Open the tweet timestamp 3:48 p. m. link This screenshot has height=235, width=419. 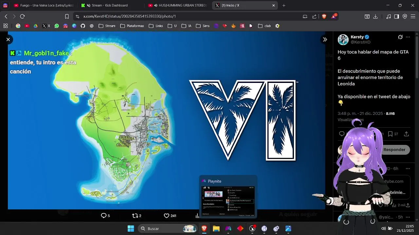click(x=360, y=114)
